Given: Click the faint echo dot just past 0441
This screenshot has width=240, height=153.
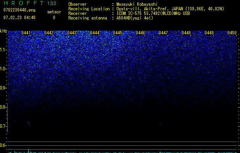Looking at the screenshot, I should 29,122.
